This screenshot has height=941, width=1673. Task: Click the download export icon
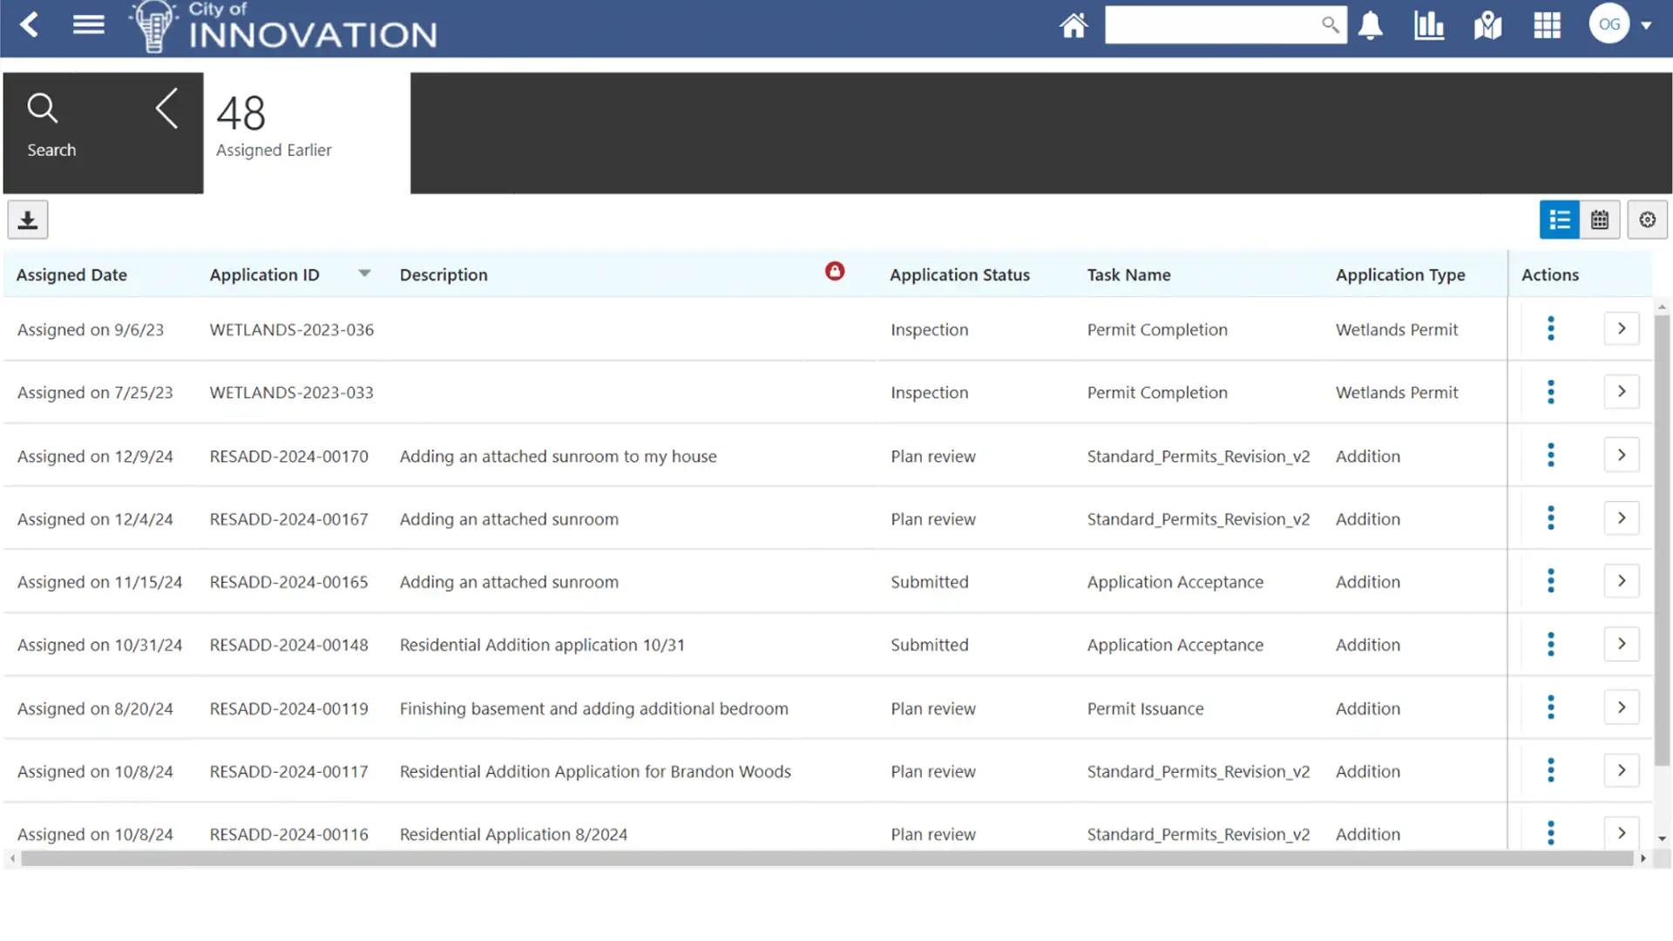pyautogui.click(x=28, y=220)
